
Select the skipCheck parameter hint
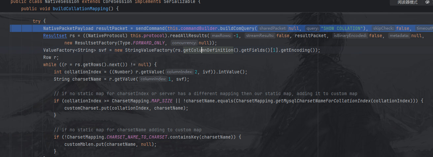(383, 28)
